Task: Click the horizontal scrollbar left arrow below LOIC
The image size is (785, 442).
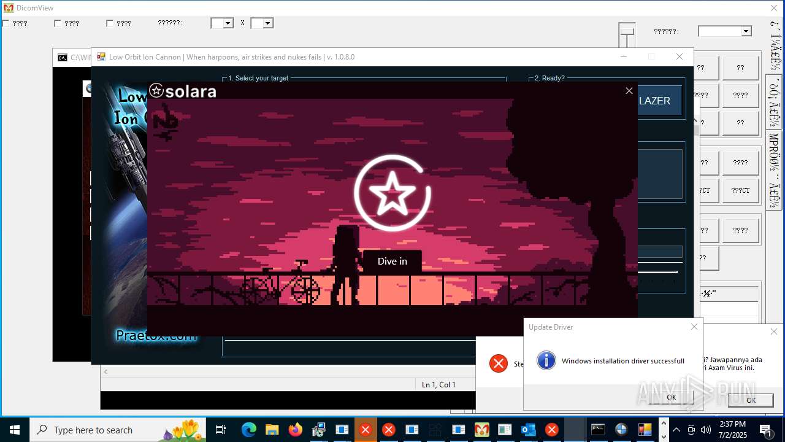Action: [x=105, y=371]
